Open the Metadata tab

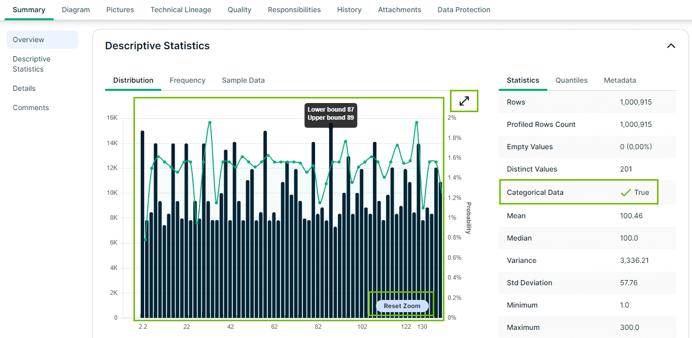619,80
